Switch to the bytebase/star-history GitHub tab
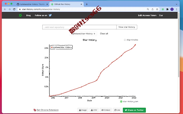This screenshot has width=183, height=114. [32, 4]
